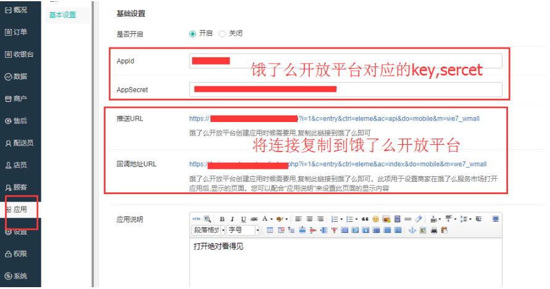
Task: Focus the AppSecret input field
Action: click(x=346, y=90)
